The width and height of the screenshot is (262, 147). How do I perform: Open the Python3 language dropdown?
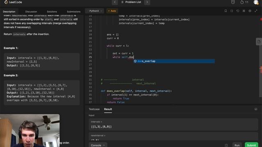95,11
